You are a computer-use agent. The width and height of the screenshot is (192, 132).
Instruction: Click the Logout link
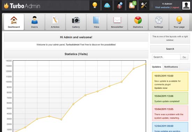175,7
